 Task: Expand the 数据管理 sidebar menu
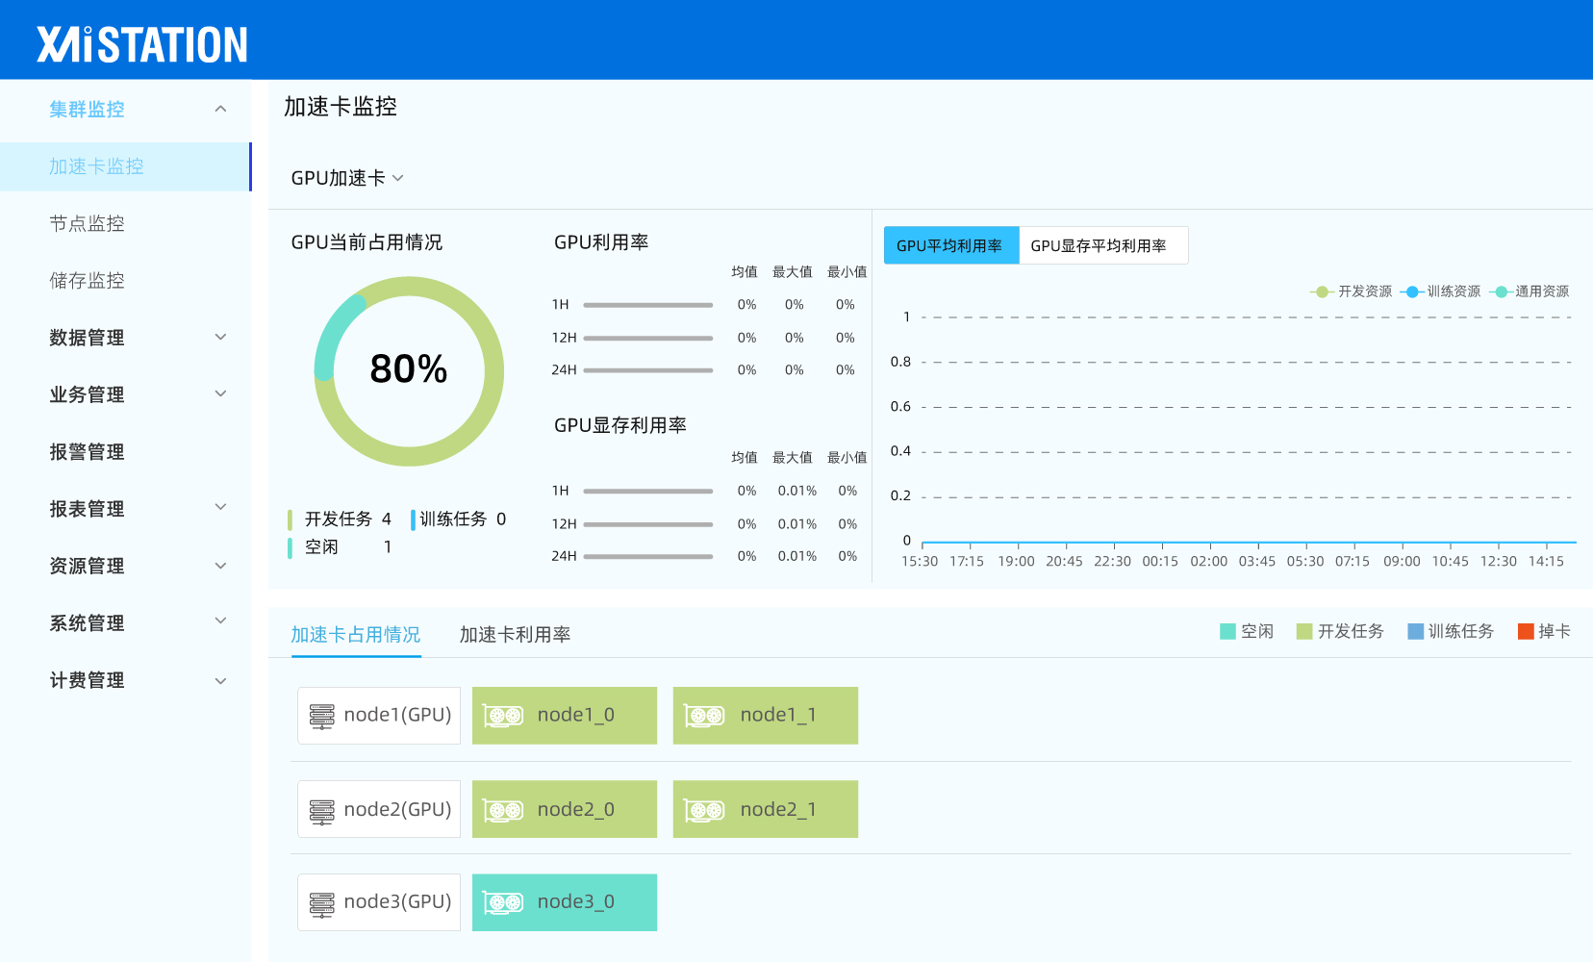tap(220, 338)
